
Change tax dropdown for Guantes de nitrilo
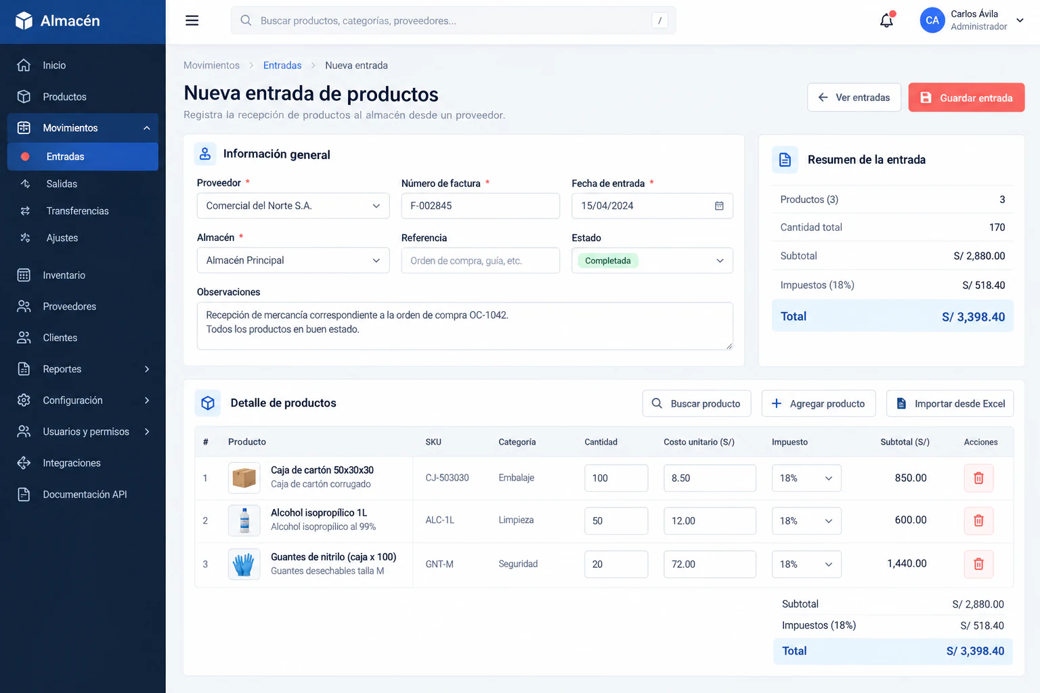806,564
